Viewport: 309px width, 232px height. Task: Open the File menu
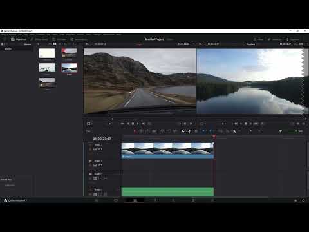point(20,34)
